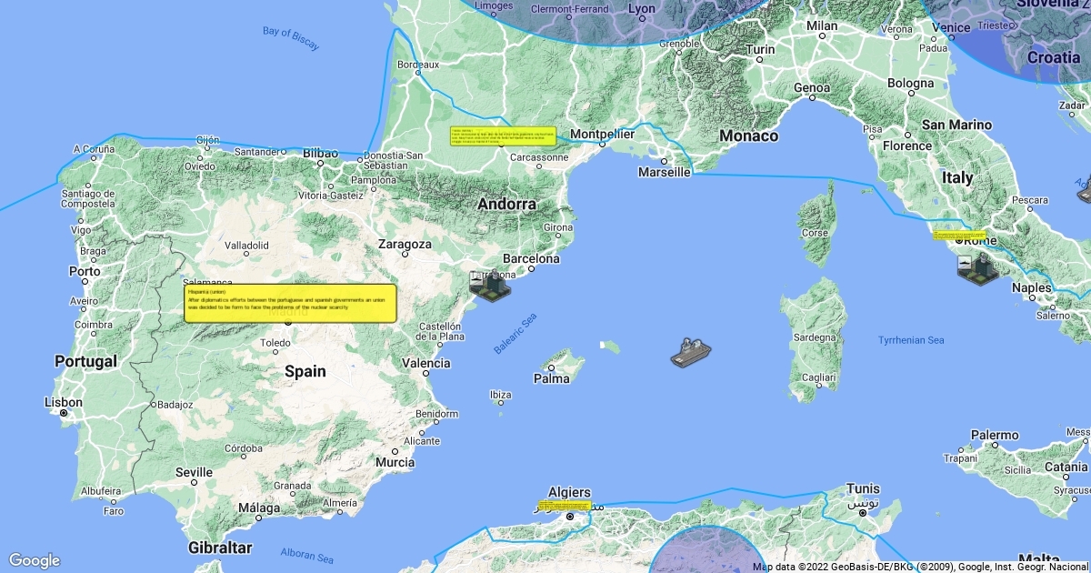
Task: Click the Croatia country label
Action: [x=1054, y=56]
